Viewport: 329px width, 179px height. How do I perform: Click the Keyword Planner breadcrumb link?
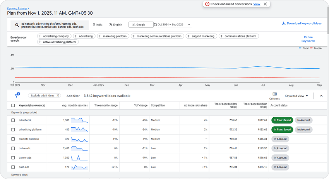tap(17, 8)
